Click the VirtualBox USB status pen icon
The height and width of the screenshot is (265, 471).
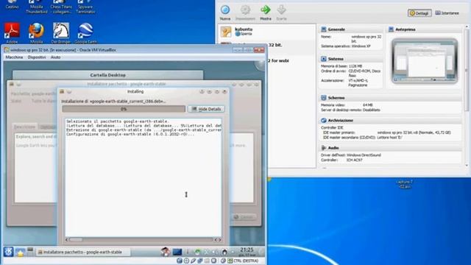coord(193,261)
